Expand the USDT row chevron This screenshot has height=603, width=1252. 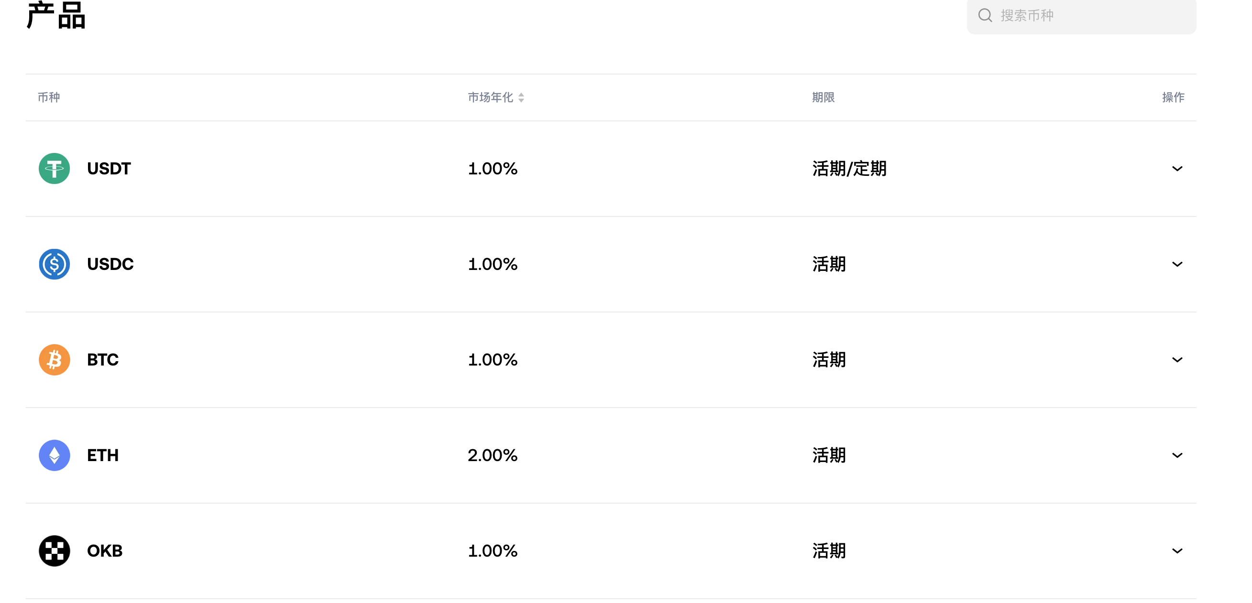pyautogui.click(x=1176, y=169)
